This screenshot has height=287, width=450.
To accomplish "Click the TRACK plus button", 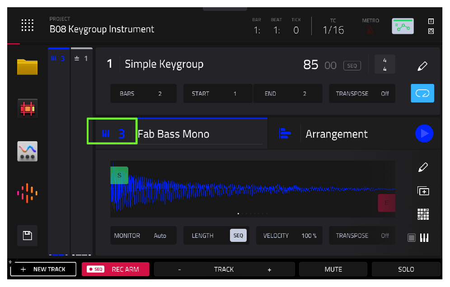I will point(269,269).
